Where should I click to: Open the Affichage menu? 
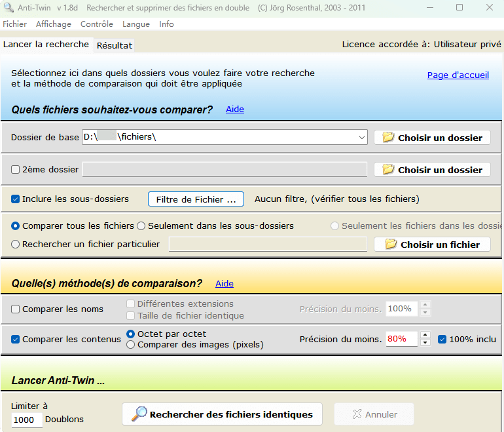point(54,24)
